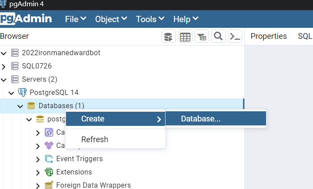The image size is (313, 189).
Task: Expand the SQL0726 server group
Action: [x=4, y=66]
